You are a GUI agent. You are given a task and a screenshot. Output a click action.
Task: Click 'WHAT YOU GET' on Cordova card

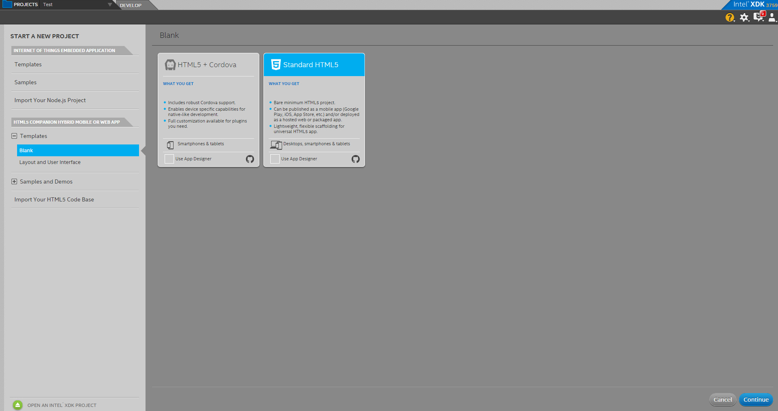(x=178, y=83)
